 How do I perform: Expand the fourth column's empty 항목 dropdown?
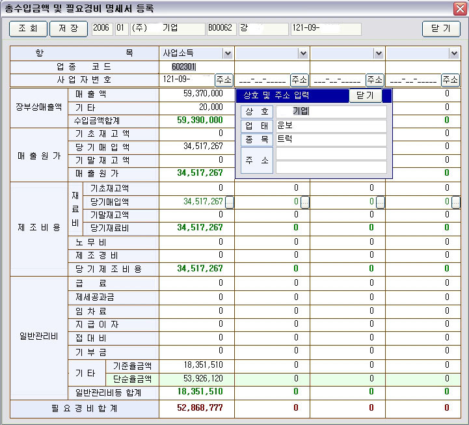coord(454,53)
